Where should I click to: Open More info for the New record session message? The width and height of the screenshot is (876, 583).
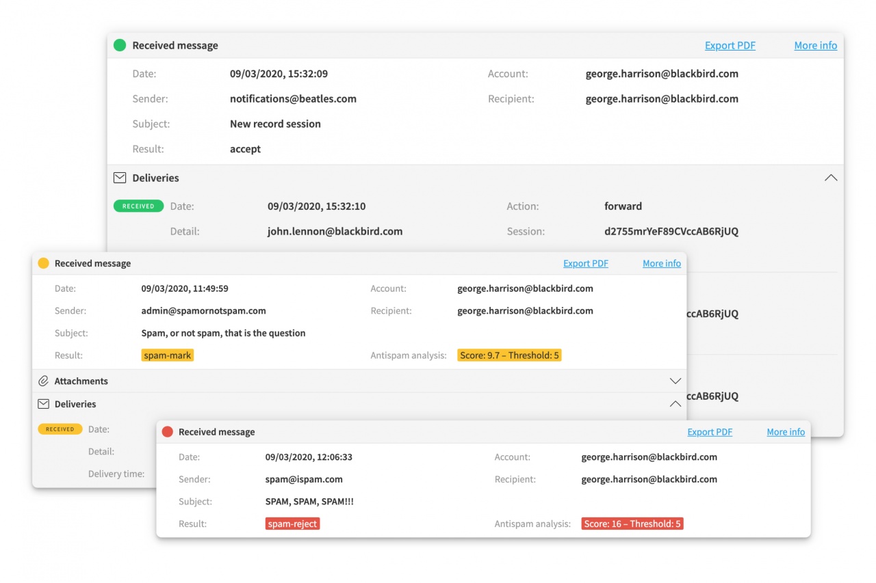click(x=815, y=46)
